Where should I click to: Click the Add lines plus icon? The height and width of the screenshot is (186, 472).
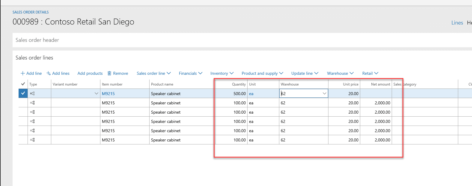[49, 73]
